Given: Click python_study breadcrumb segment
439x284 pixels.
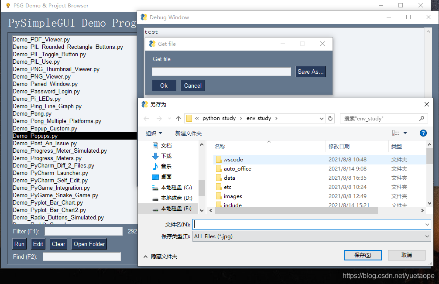Looking at the screenshot, I should (219, 118).
